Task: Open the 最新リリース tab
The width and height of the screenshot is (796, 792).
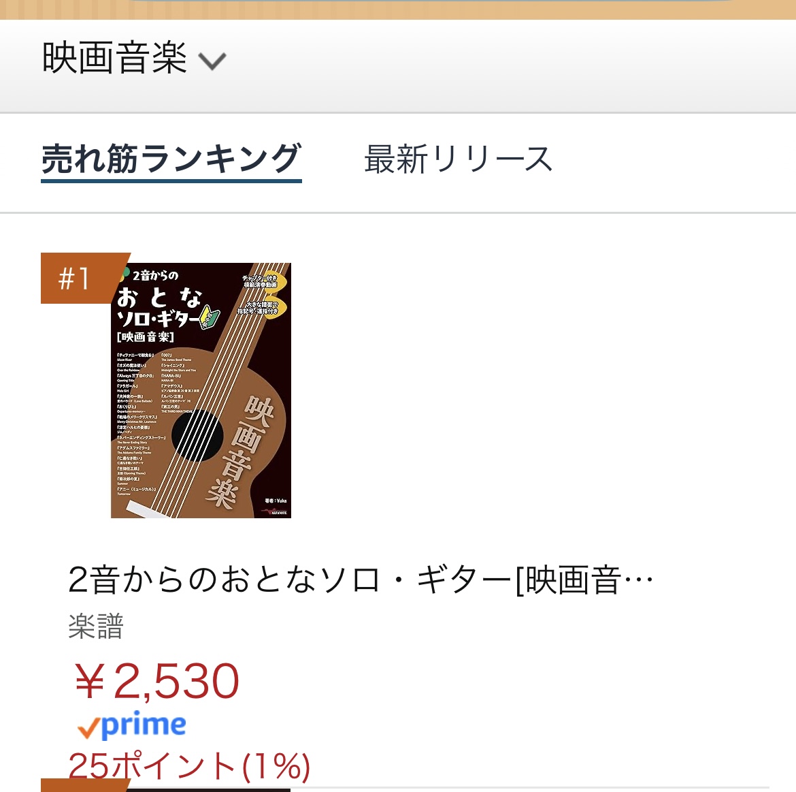Action: pos(458,159)
